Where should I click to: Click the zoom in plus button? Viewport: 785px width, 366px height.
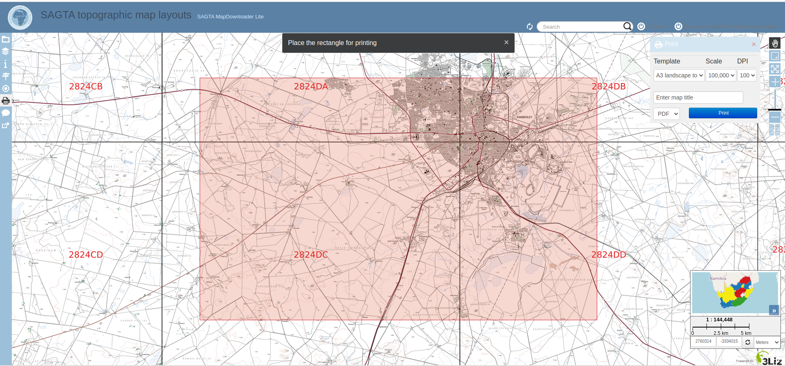[775, 82]
